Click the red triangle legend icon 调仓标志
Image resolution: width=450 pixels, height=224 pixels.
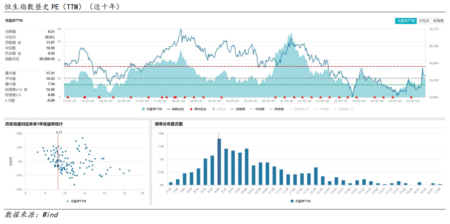[191, 109]
